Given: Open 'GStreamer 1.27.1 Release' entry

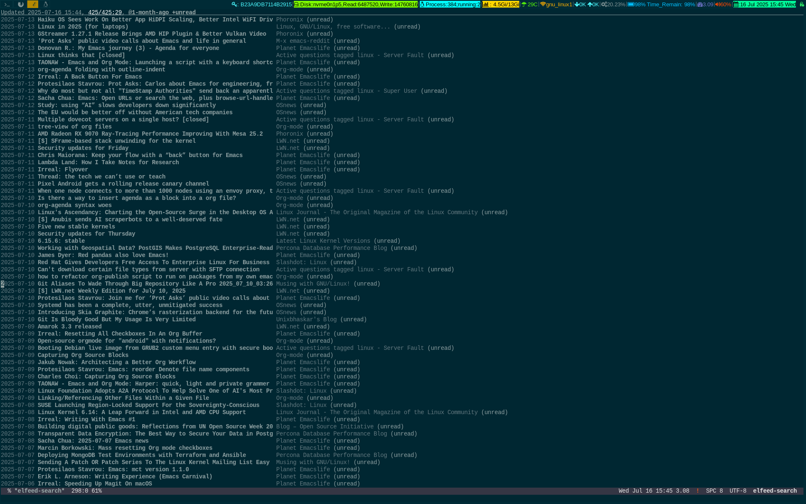Looking at the screenshot, I should tap(152, 34).
